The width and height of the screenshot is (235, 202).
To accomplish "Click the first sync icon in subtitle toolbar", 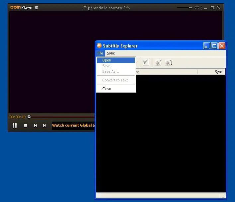I will (158, 62).
